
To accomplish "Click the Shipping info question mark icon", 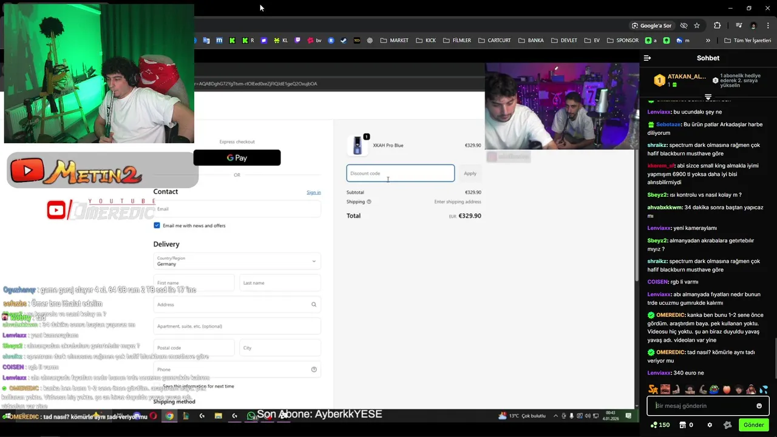I will pos(369,202).
